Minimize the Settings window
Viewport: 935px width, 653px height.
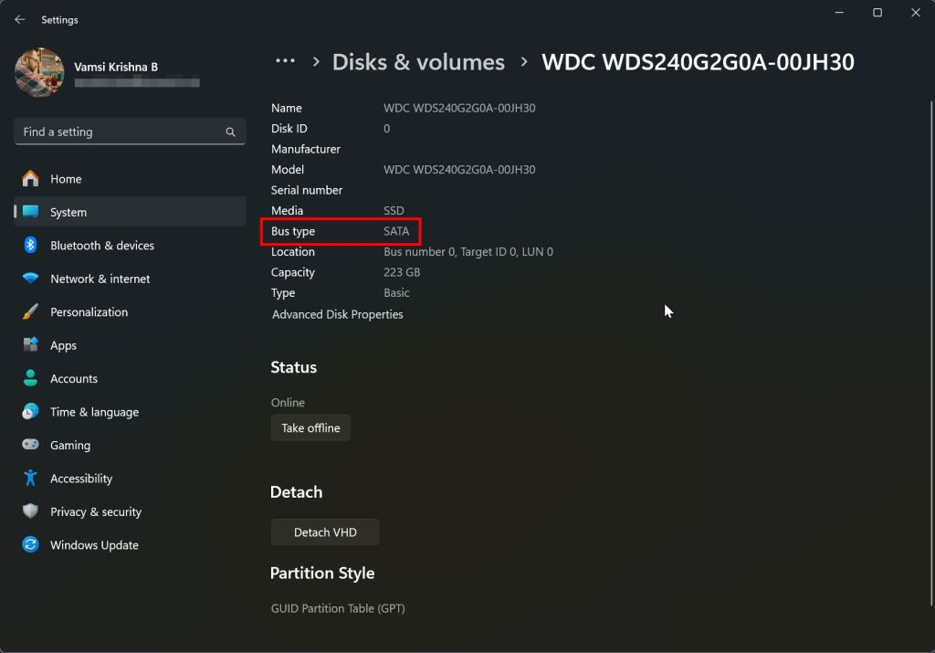pos(839,13)
